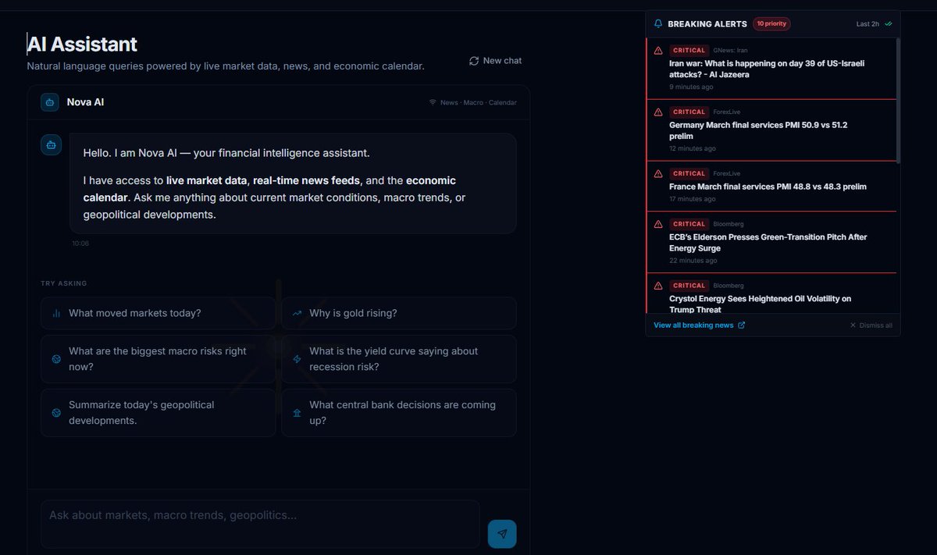Image resolution: width=937 pixels, height=555 pixels.
Task: Click the double-check icon next to Last 2h
Action: (889, 24)
